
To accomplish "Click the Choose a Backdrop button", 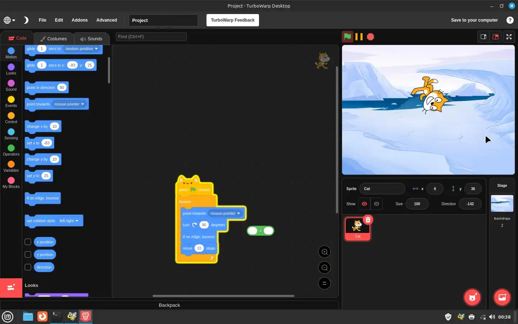I will click(x=502, y=297).
